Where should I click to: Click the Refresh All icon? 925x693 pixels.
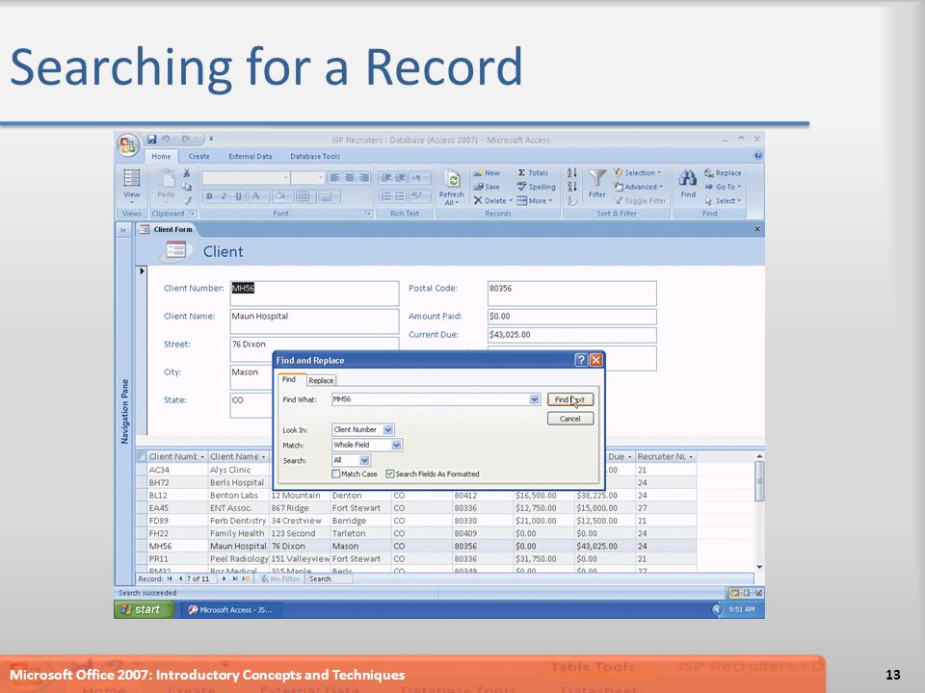pyautogui.click(x=452, y=187)
